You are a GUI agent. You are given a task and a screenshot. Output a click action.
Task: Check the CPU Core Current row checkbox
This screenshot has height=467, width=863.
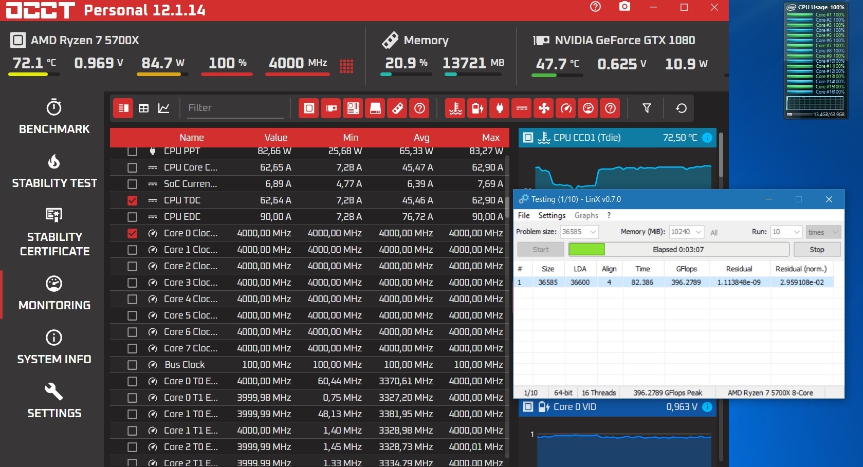point(132,167)
